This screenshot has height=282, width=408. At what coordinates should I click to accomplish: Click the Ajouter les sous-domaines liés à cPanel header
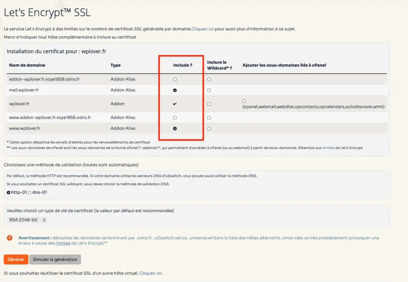click(x=284, y=65)
